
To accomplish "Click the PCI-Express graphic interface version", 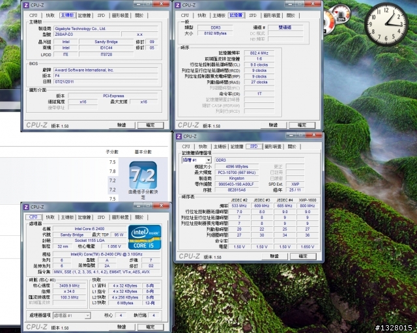I will [x=113, y=96].
